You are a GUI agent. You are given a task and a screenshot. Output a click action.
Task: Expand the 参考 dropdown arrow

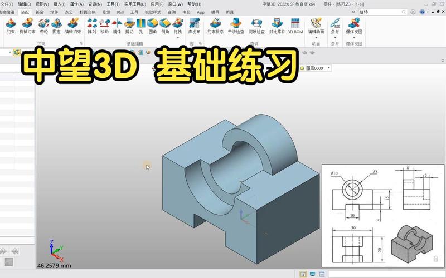tap(335, 38)
